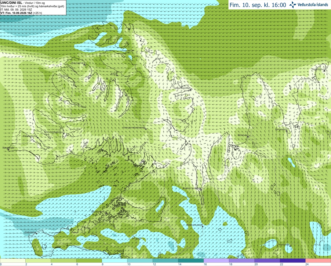The height and width of the screenshot is (266, 331).
Task: Select the Hveravellir station marker
Action: point(290,246)
